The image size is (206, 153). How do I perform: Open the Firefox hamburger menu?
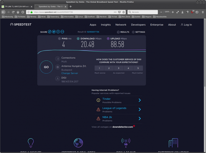point(203,12)
